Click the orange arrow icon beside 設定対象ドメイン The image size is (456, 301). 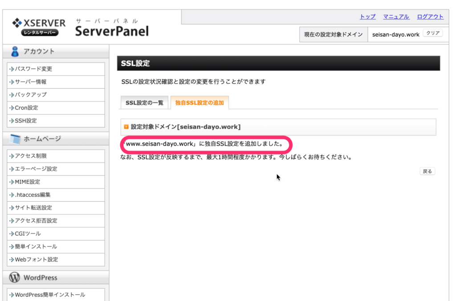click(x=126, y=127)
